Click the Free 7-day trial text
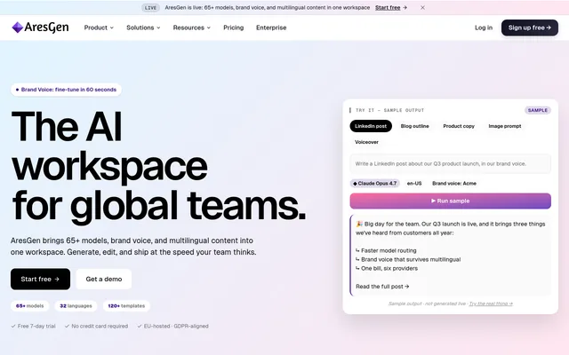 tap(34, 326)
